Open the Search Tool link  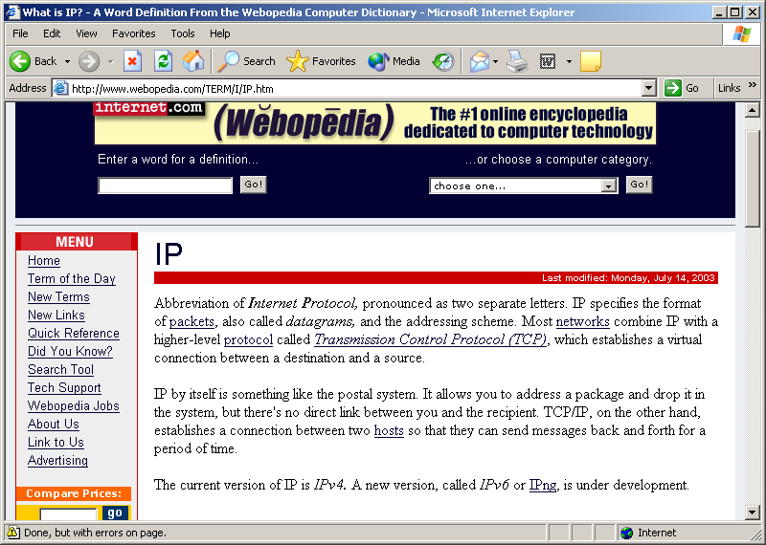[60, 369]
